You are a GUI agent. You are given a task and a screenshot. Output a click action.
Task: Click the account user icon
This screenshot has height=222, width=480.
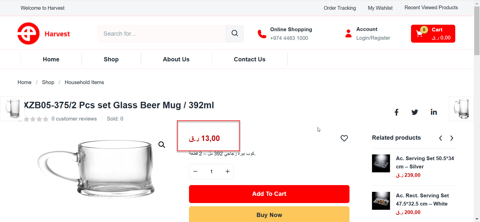coord(348,33)
